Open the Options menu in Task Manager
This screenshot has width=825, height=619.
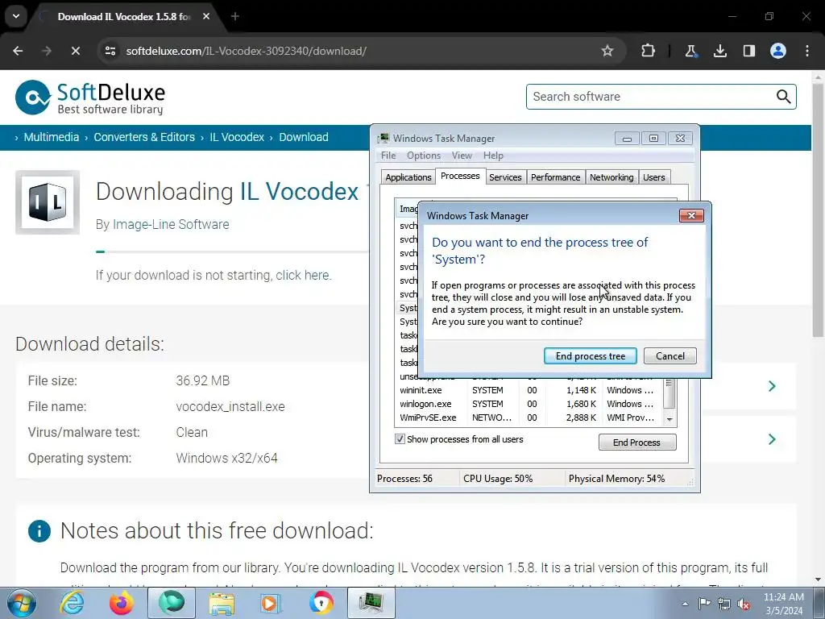tap(424, 156)
